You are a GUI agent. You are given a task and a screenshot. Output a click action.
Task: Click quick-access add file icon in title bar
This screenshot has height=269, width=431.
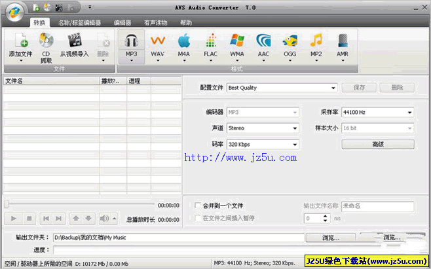36,8
